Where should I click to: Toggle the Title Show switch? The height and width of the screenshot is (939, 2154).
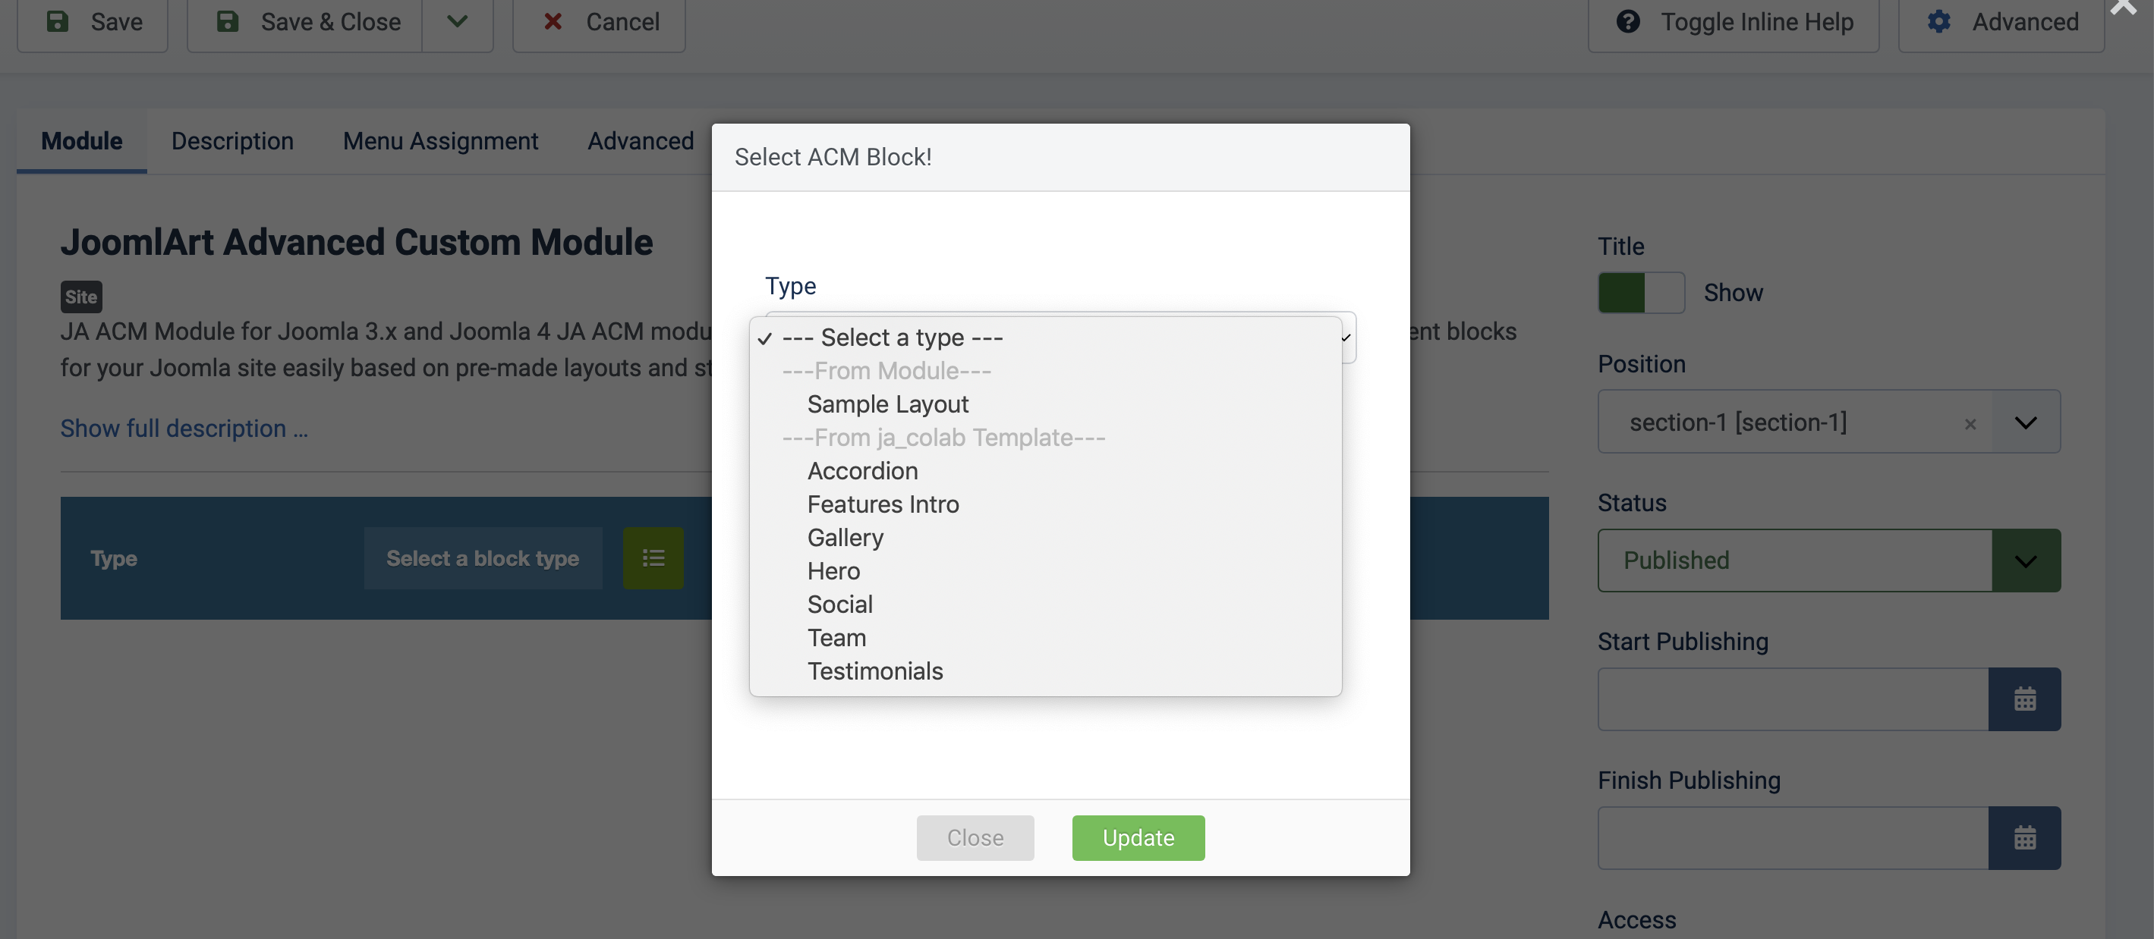coord(1641,292)
